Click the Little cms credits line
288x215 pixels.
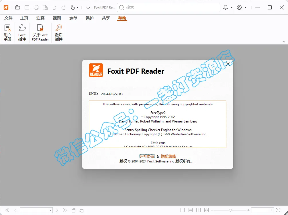pyautogui.click(x=158, y=143)
